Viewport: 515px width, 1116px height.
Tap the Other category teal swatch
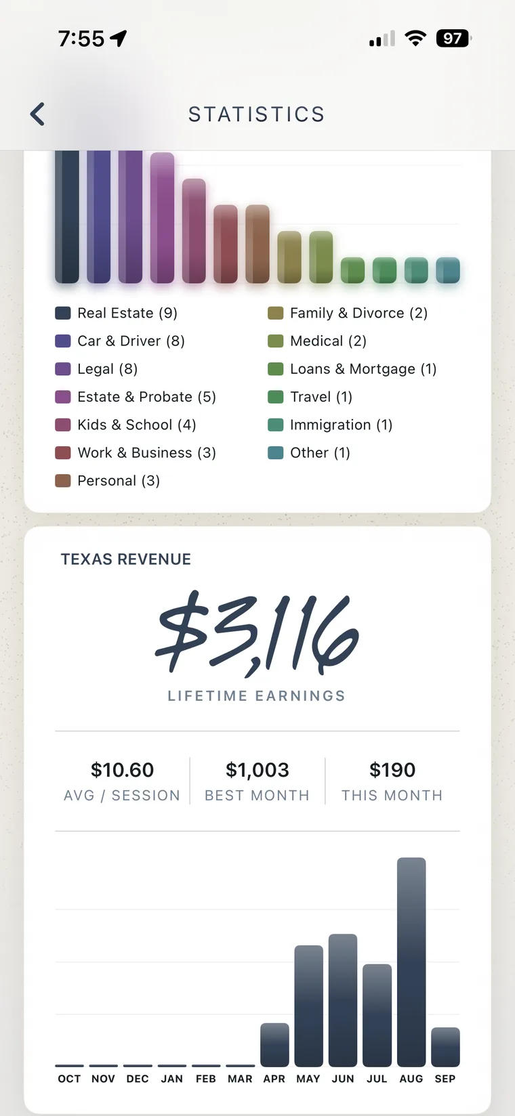(276, 452)
